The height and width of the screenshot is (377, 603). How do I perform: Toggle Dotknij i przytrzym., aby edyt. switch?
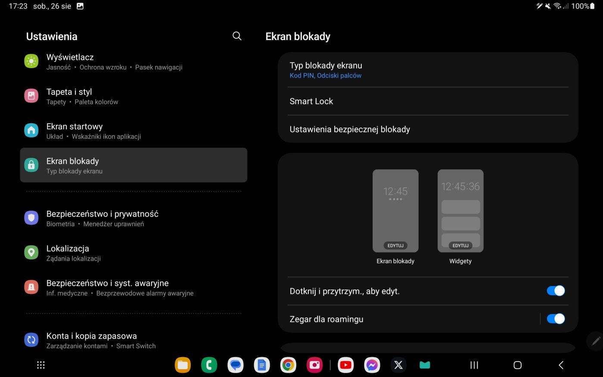coord(556,291)
